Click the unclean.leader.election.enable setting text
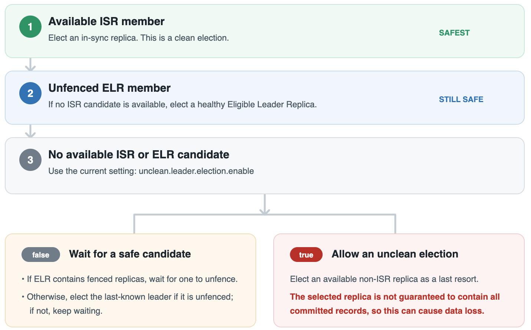Viewport: 531px width, 330px height. [196, 171]
